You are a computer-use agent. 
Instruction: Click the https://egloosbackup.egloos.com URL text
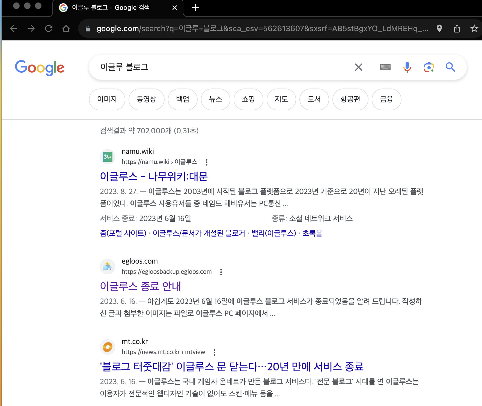click(x=167, y=272)
